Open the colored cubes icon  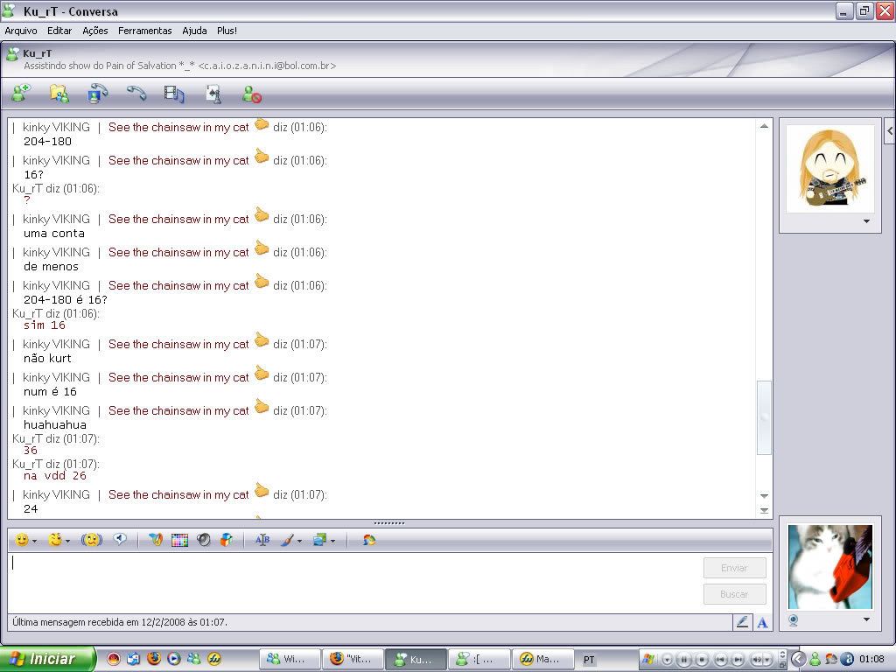(x=227, y=540)
